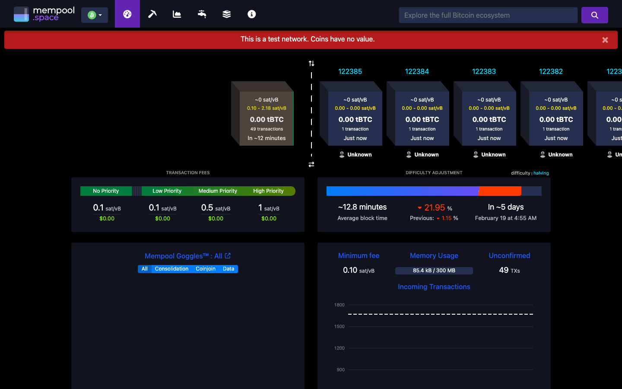Click the difficulty adjustment progress bar
622x389 pixels.
point(434,191)
